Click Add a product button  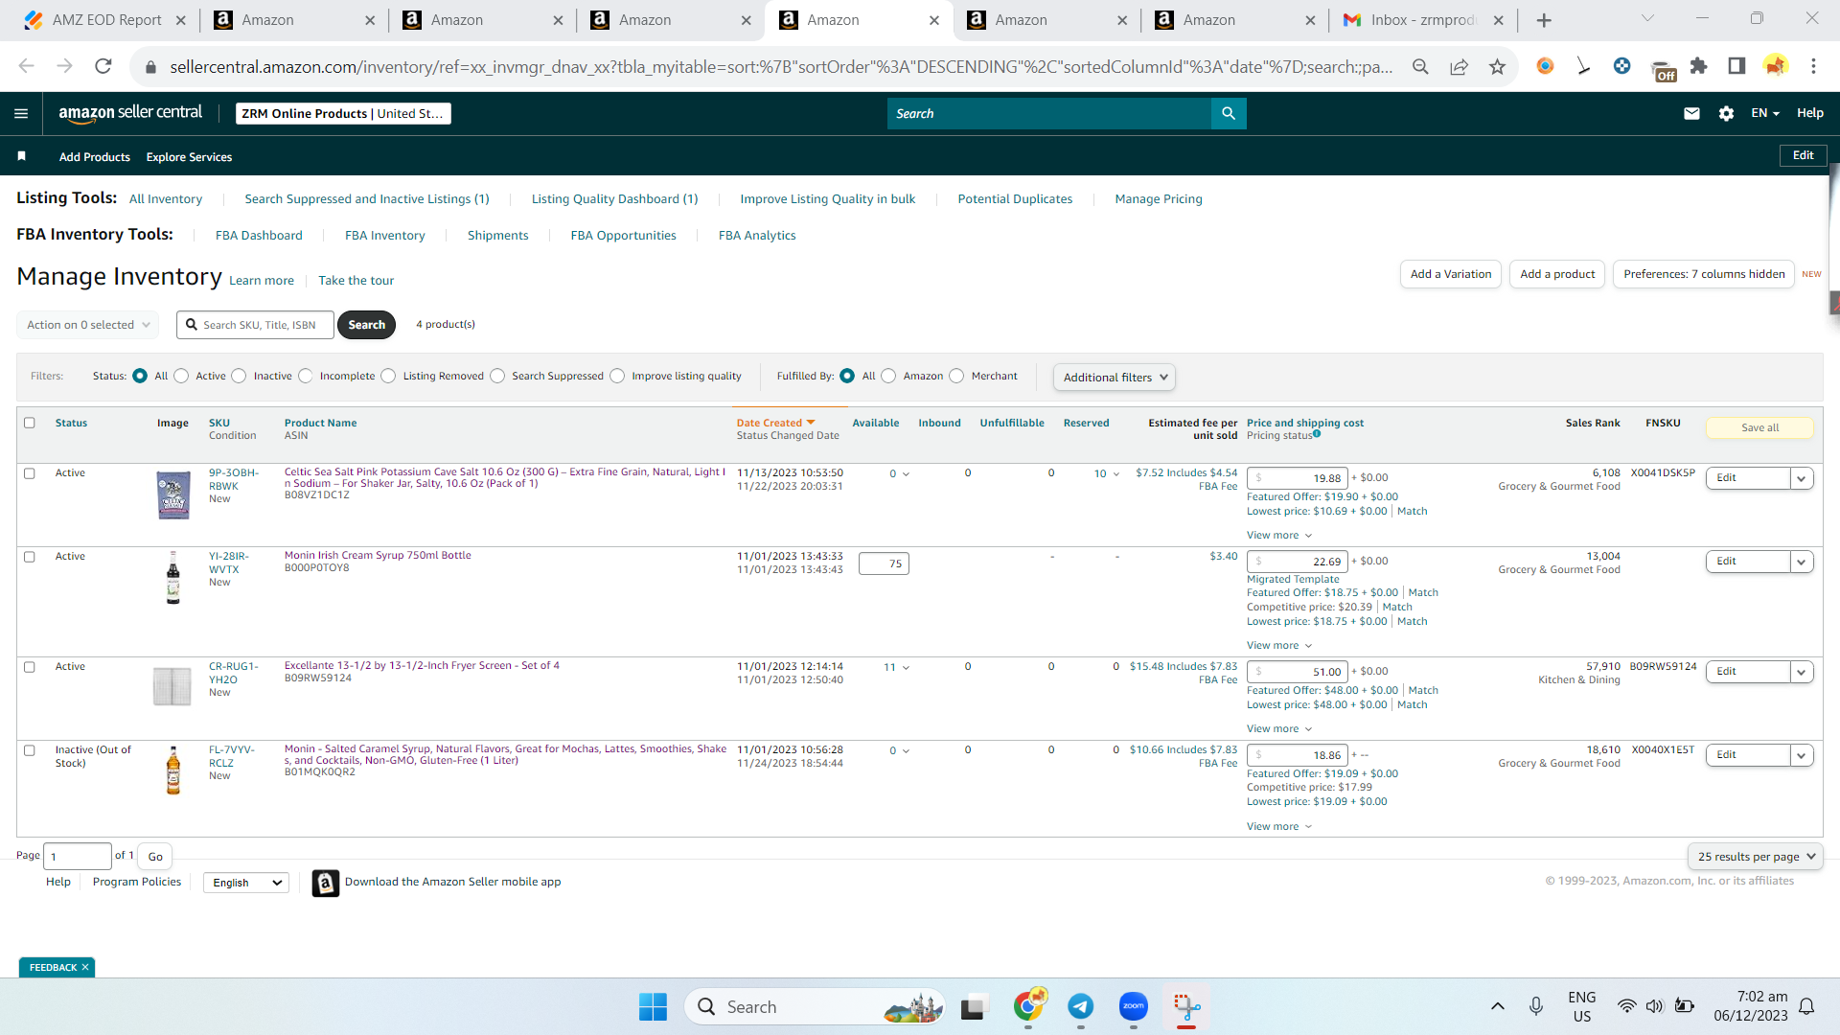[1557, 274]
